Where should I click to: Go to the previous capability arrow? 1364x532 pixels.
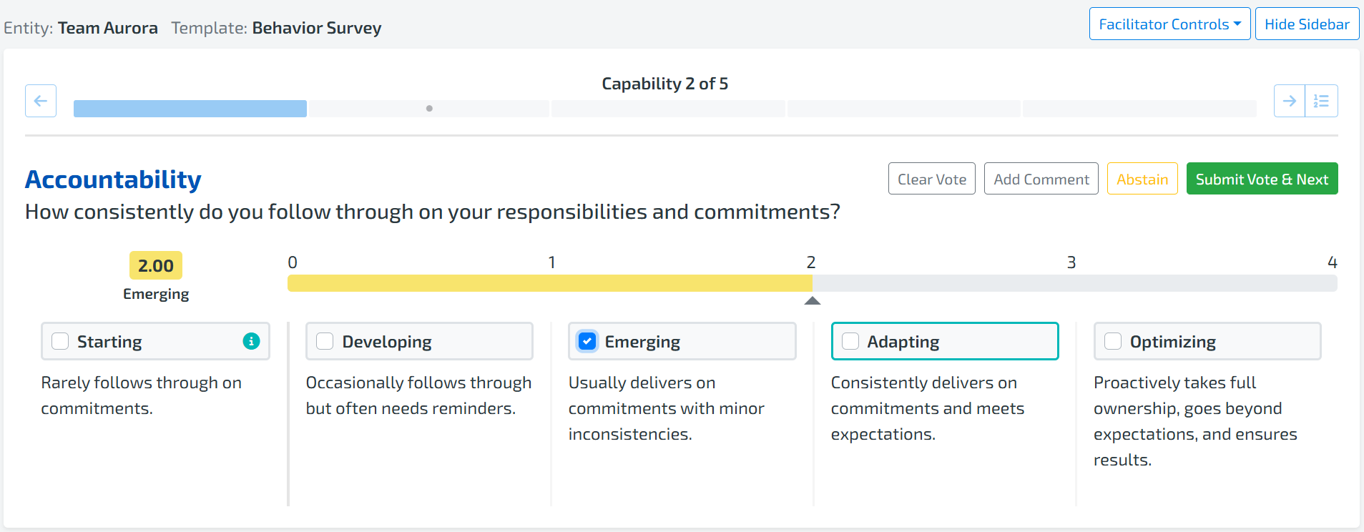coord(41,101)
